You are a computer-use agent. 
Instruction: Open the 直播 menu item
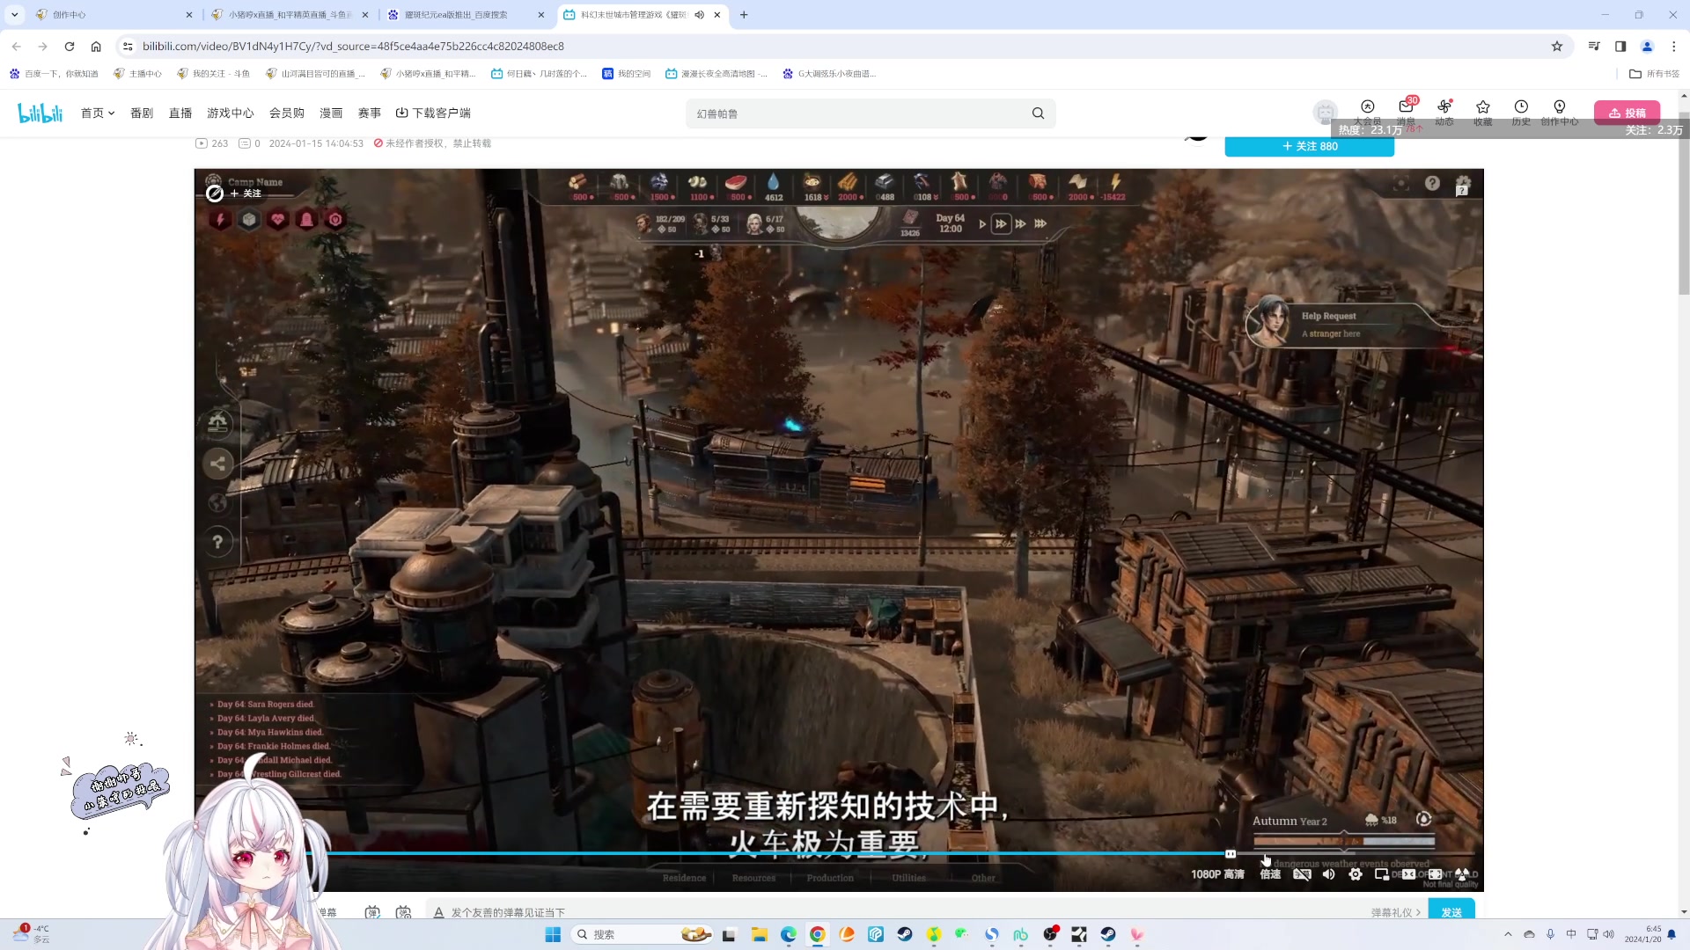[x=180, y=113]
